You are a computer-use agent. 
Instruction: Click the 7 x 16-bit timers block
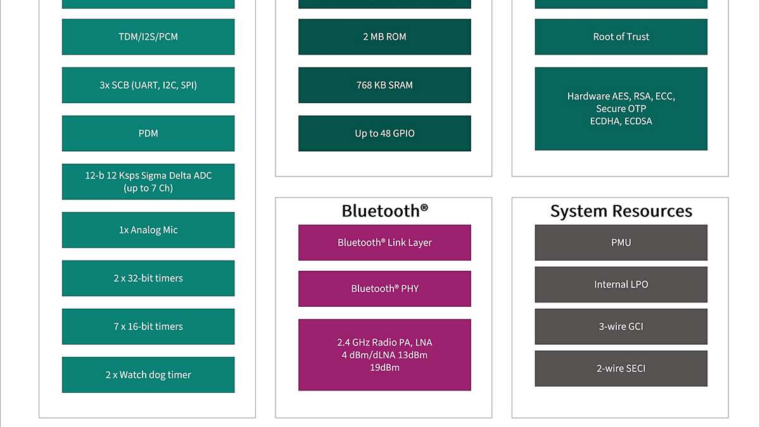point(148,326)
